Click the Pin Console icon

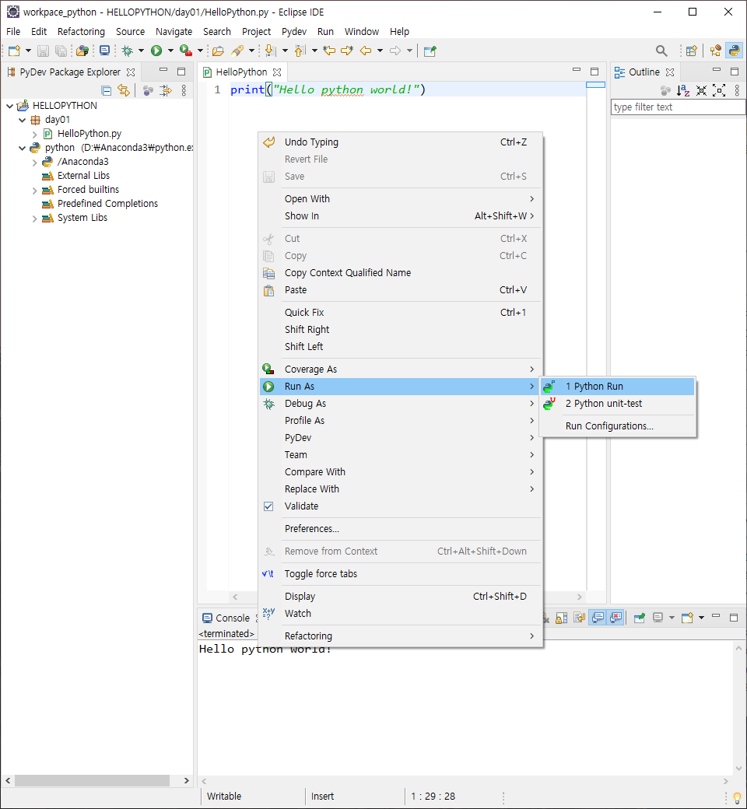click(x=639, y=618)
